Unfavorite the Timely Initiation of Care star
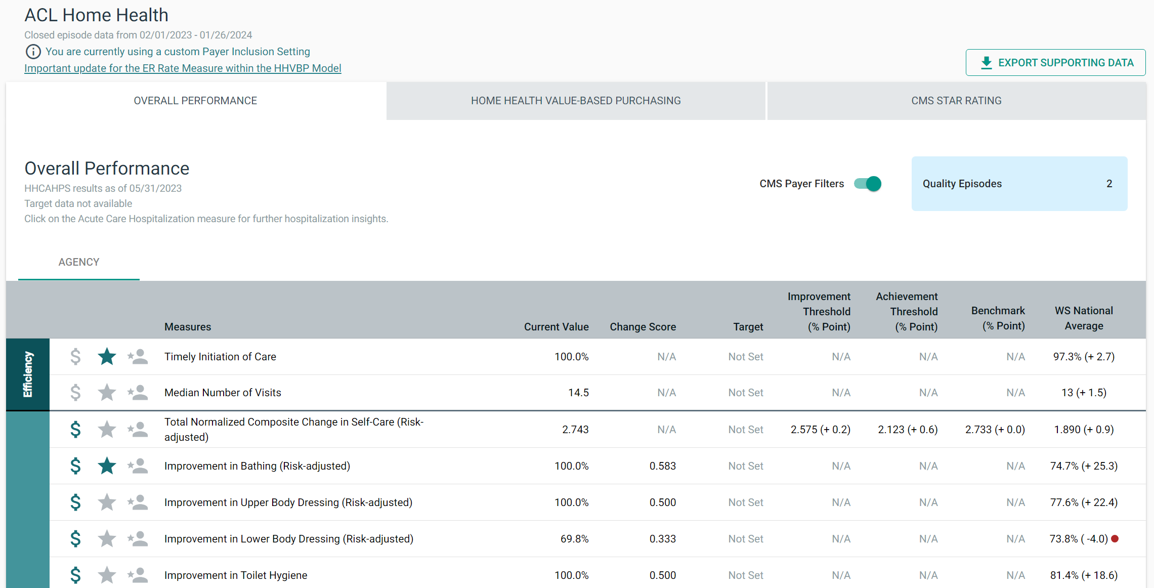This screenshot has height=588, width=1154. coord(107,356)
